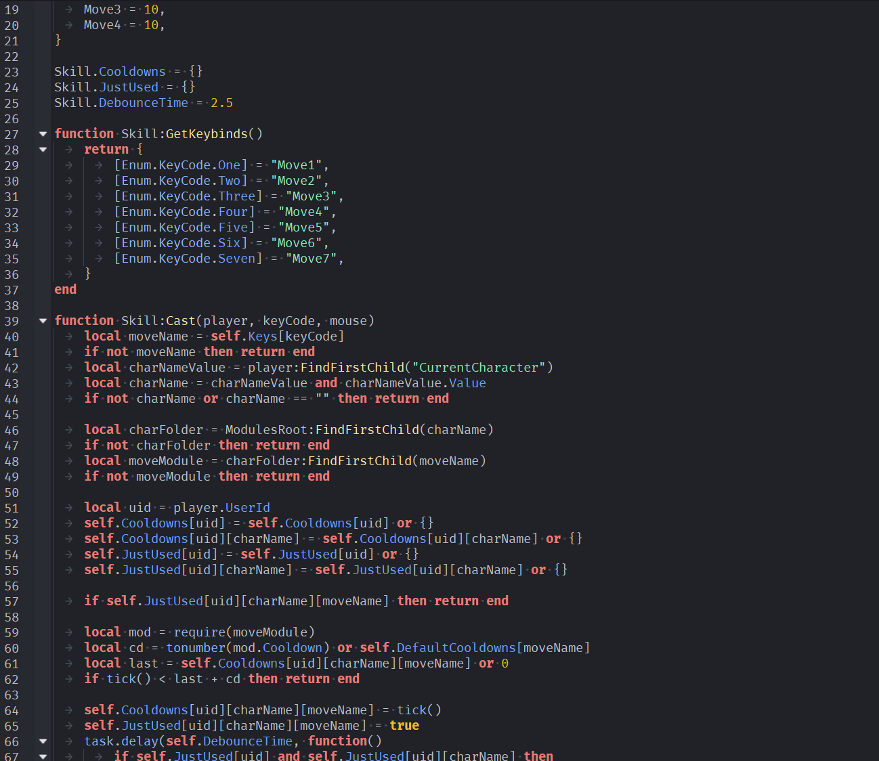Click the mouse parameter in Skill:Cast
Screen dimensions: 879x761
tap(348, 321)
